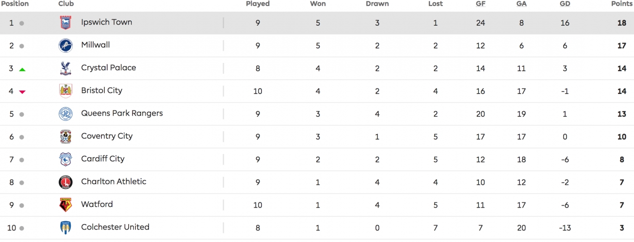This screenshot has height=242, width=634.
Task: Click the Position column header
Action: (15, 4)
